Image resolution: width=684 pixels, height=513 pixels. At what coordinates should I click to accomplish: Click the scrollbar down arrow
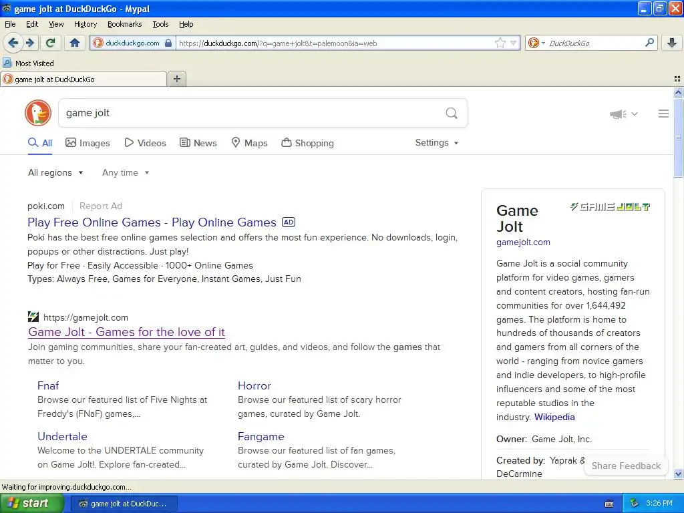coord(678,474)
